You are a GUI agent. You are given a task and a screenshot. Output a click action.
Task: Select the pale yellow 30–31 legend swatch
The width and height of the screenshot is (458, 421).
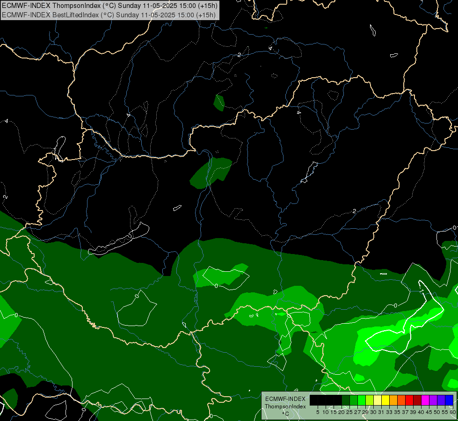pyautogui.click(x=378, y=400)
